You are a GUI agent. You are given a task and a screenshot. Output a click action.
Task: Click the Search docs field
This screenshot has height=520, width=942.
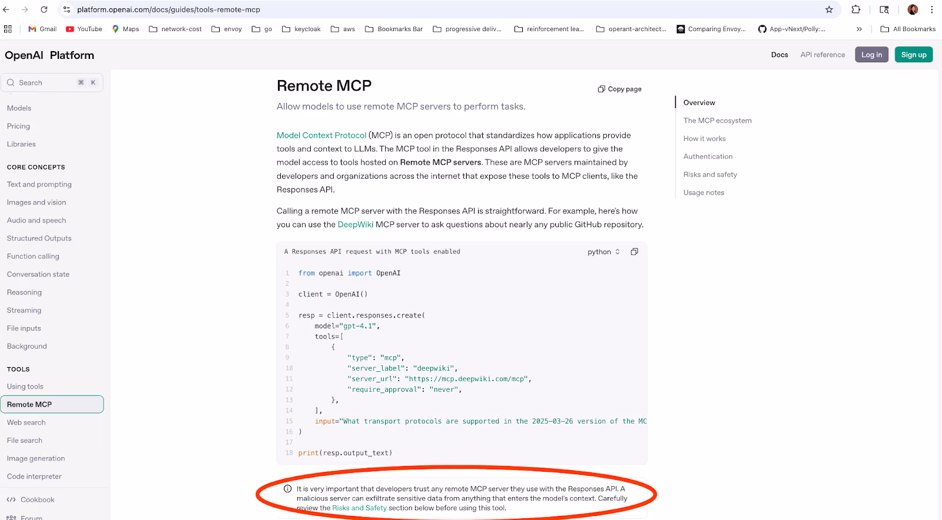click(x=52, y=83)
